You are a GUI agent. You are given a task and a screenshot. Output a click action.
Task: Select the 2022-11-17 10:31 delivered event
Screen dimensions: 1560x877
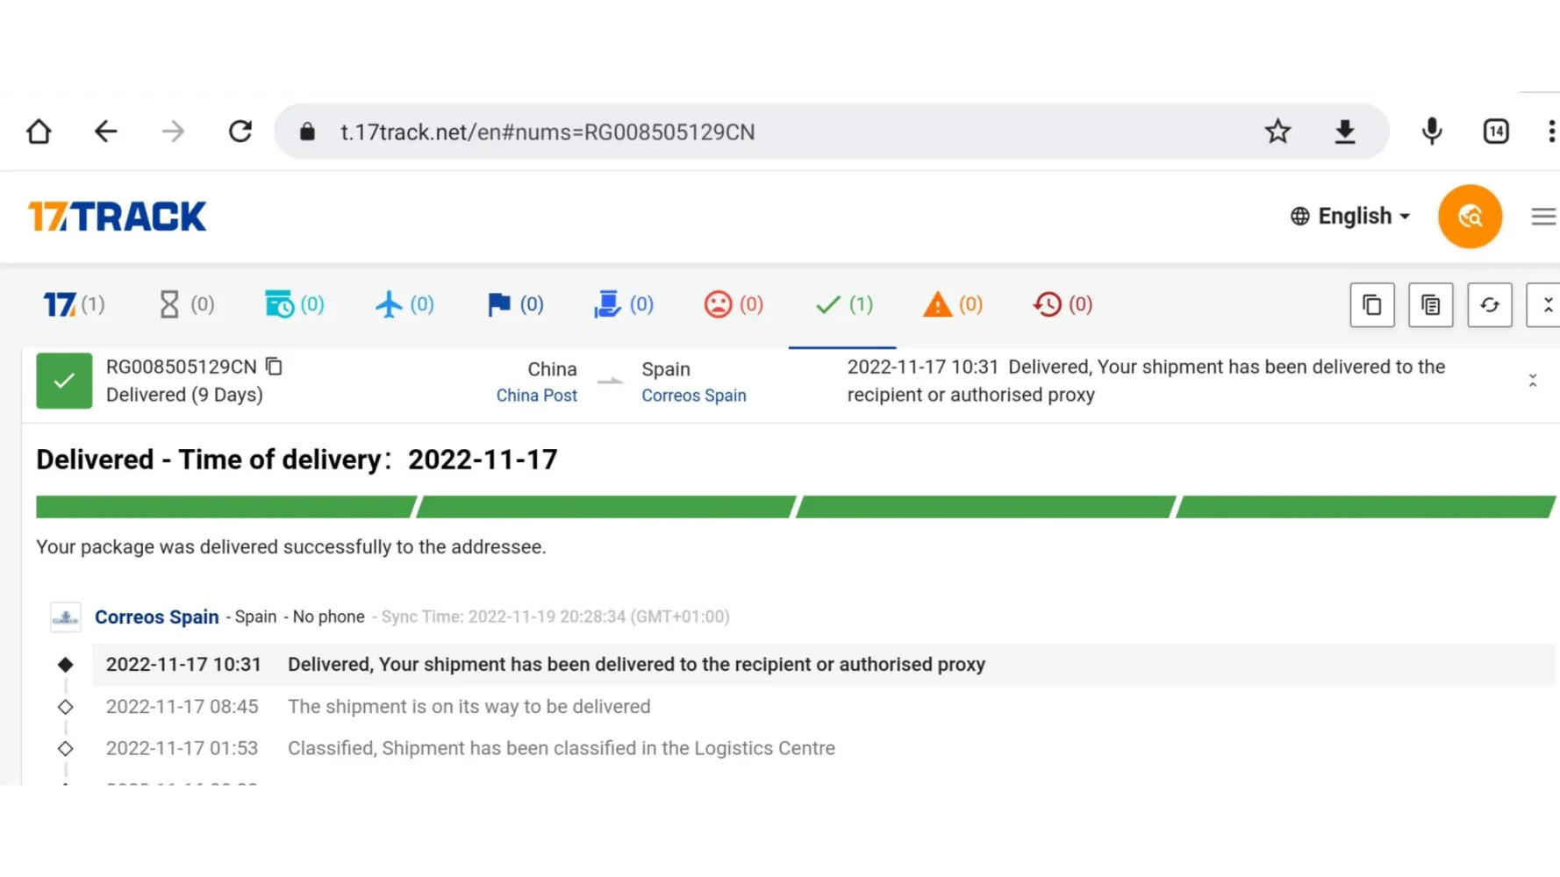pyautogui.click(x=824, y=665)
